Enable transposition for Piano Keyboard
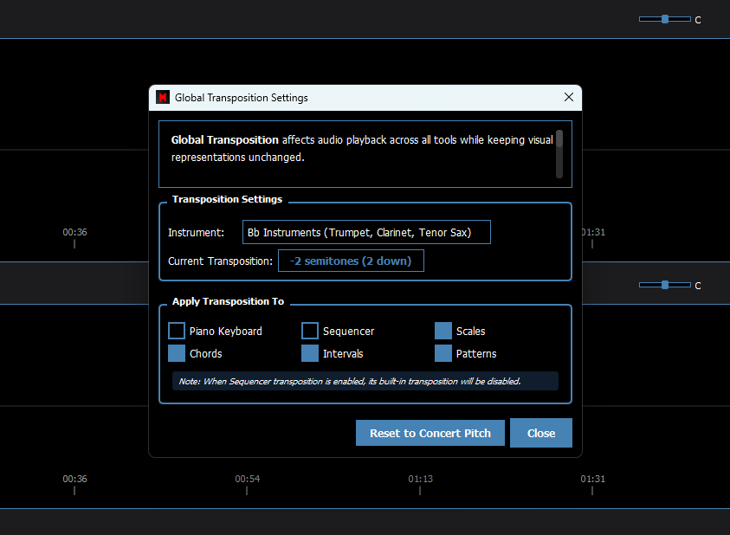 177,331
